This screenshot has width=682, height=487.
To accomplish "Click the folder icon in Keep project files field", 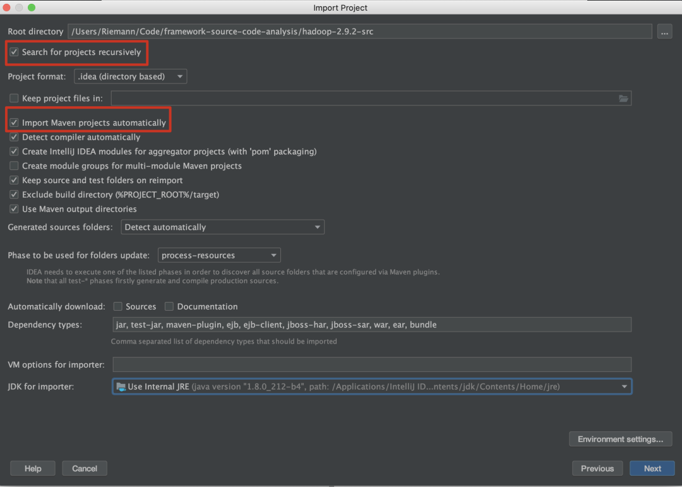I will (623, 99).
